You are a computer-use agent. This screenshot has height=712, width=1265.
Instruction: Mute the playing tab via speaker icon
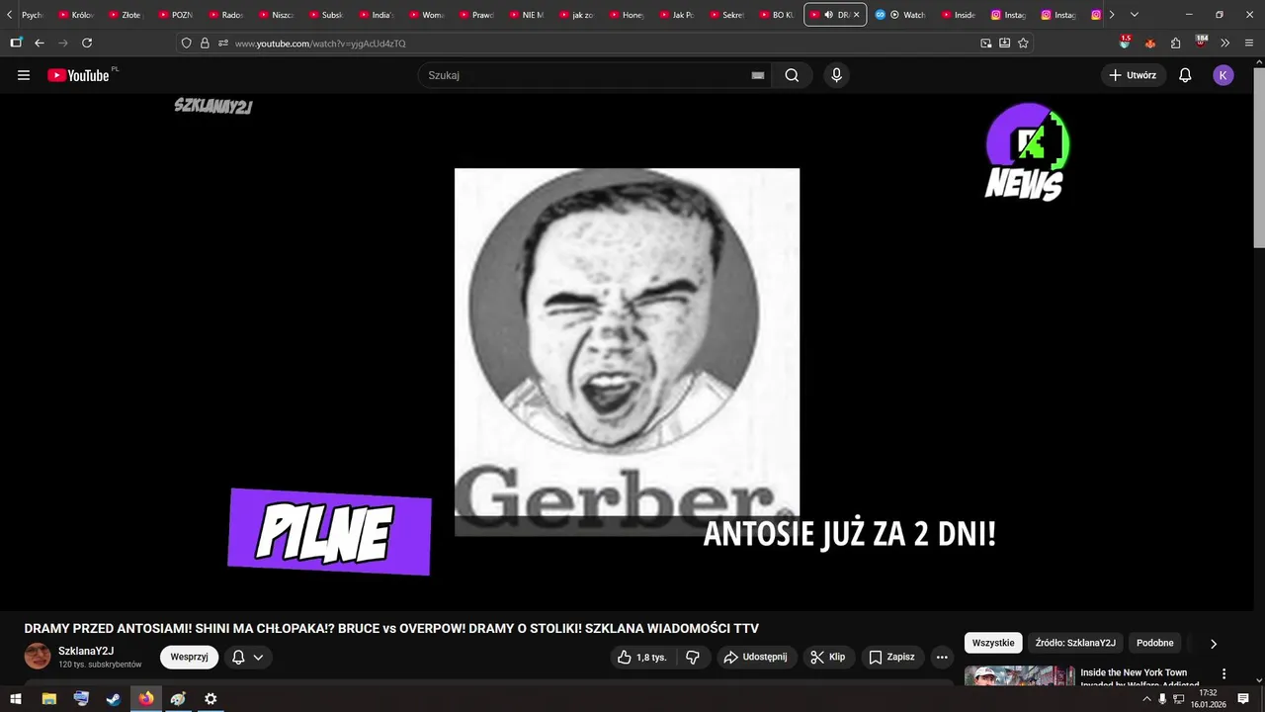pyautogui.click(x=828, y=15)
